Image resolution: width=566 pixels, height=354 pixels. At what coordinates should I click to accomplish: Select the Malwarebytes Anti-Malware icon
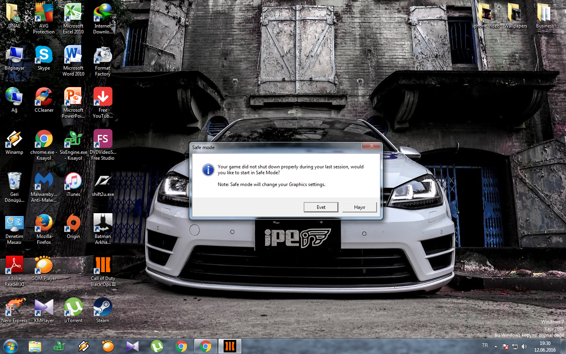44,187
